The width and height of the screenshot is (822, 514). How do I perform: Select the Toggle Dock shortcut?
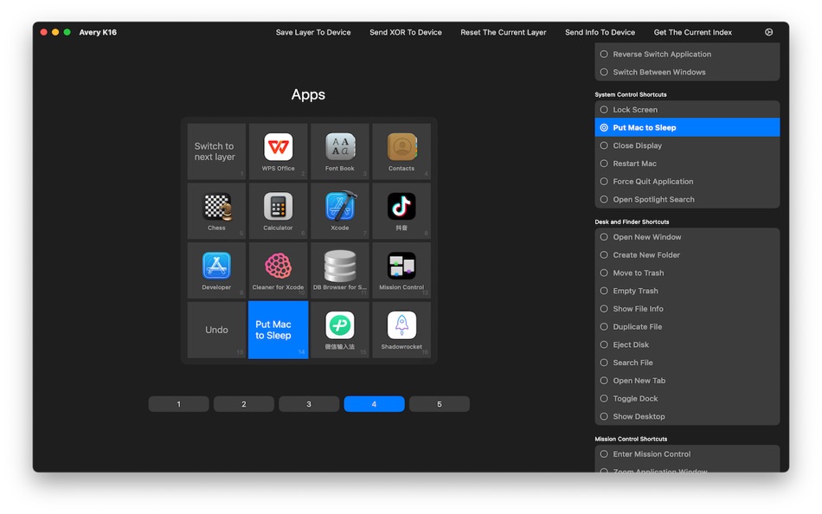pyautogui.click(x=687, y=399)
